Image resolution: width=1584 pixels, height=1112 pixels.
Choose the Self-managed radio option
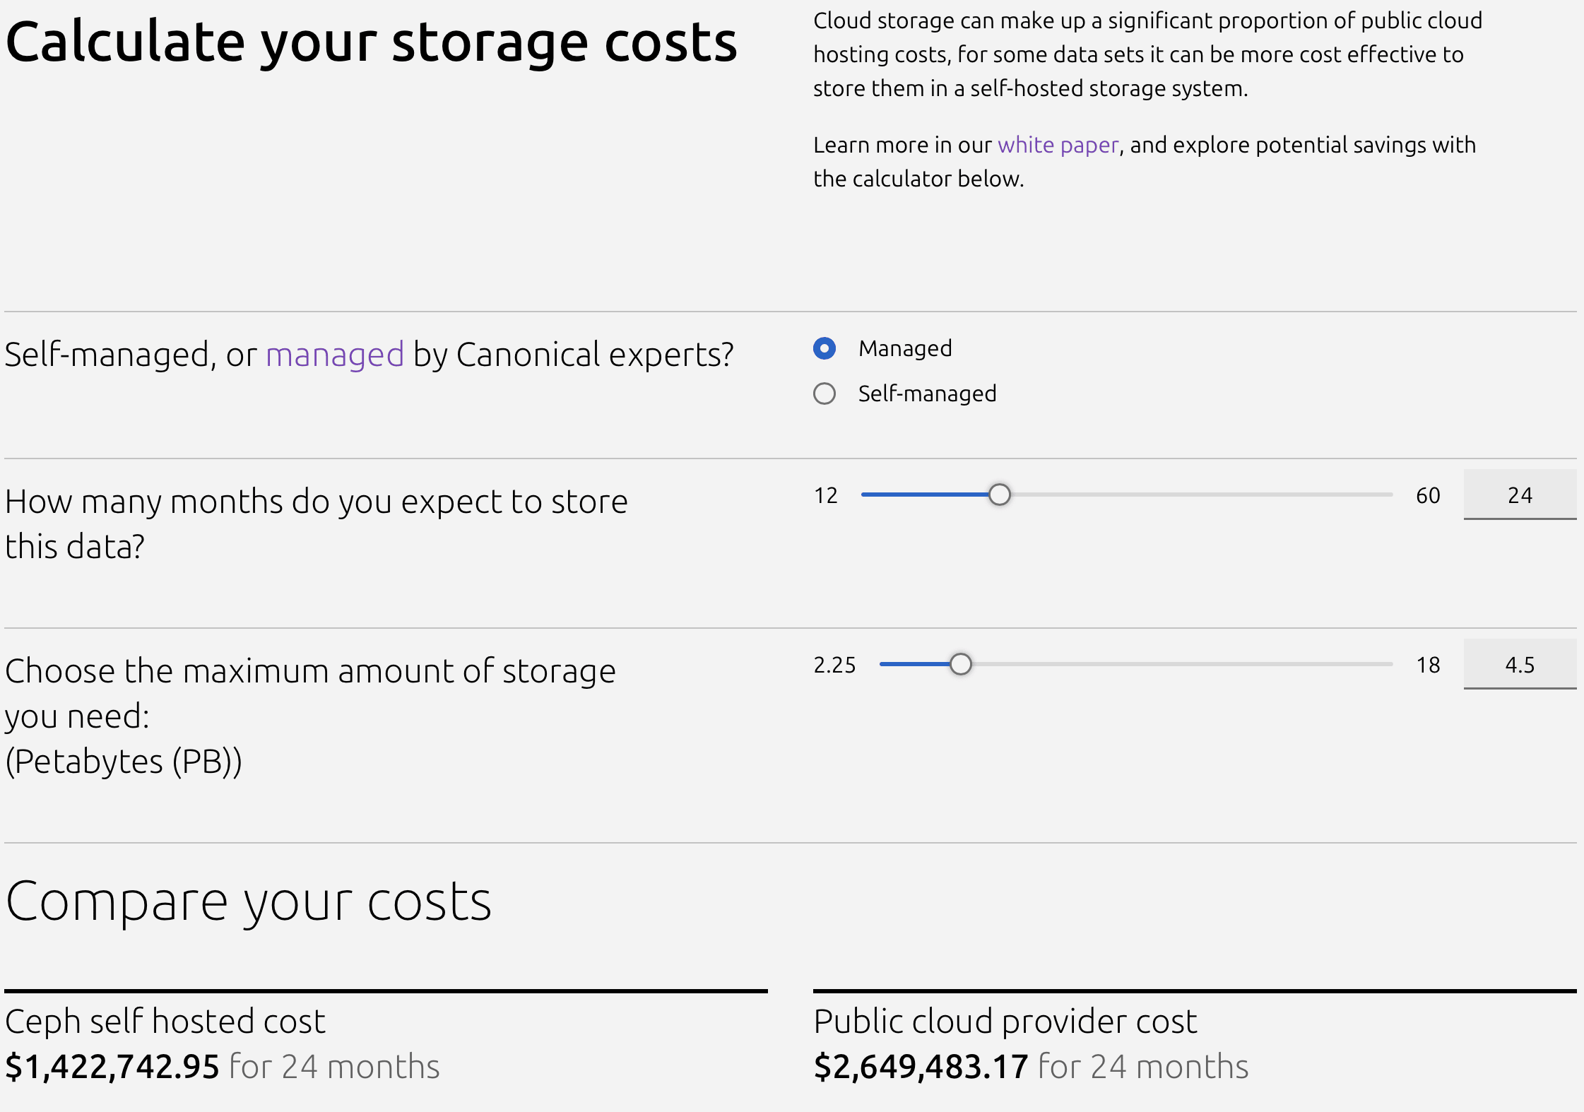pyautogui.click(x=824, y=394)
